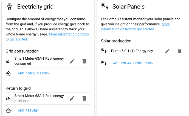The image size is (189, 116).
Task: Edit the Smart Meter energy consumed entry
Action: click(x=72, y=61)
